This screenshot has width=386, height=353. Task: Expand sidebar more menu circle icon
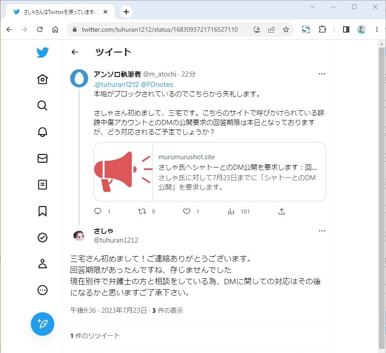[x=43, y=290]
